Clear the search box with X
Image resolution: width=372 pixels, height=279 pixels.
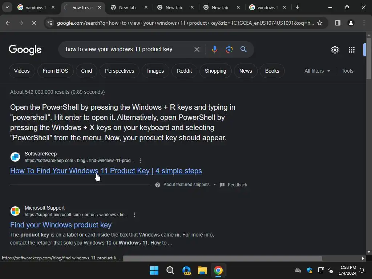(197, 49)
